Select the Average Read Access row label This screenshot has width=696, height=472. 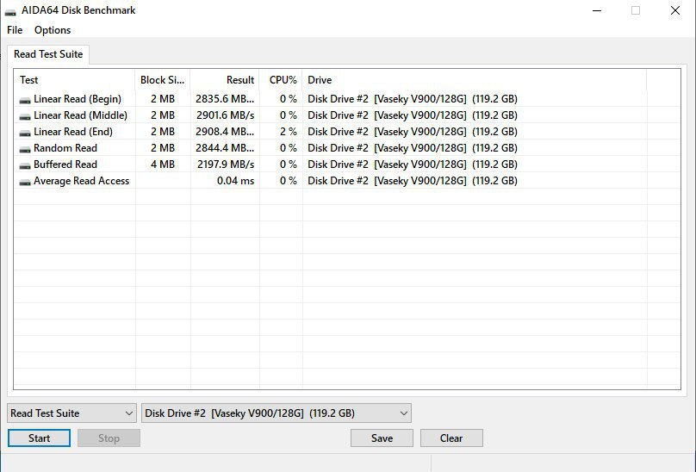click(82, 181)
